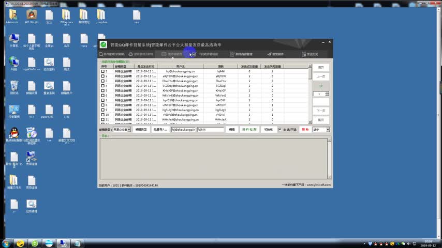Select the sending mailbox management tab
This screenshot has height=248, width=442.
(x=172, y=54)
